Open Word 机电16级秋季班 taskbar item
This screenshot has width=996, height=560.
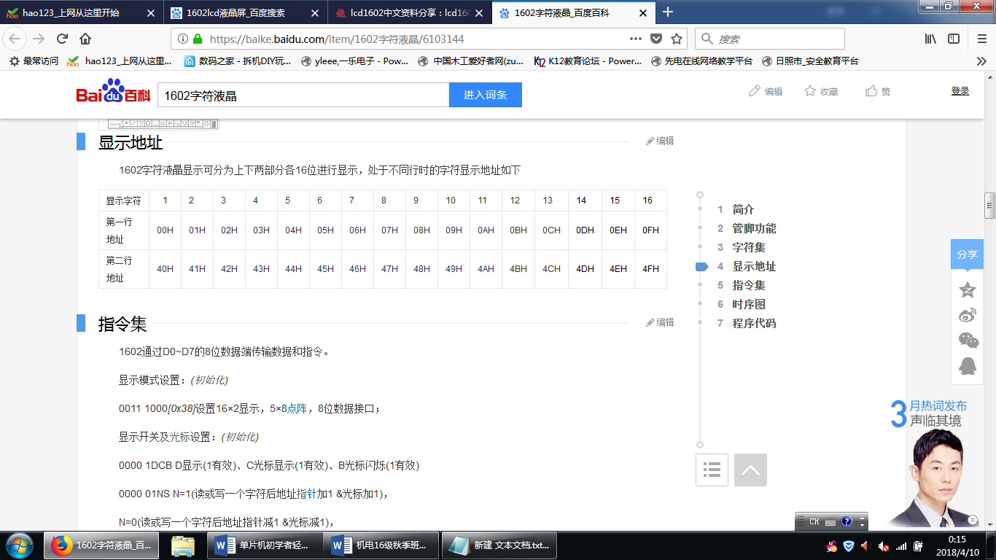[381, 545]
